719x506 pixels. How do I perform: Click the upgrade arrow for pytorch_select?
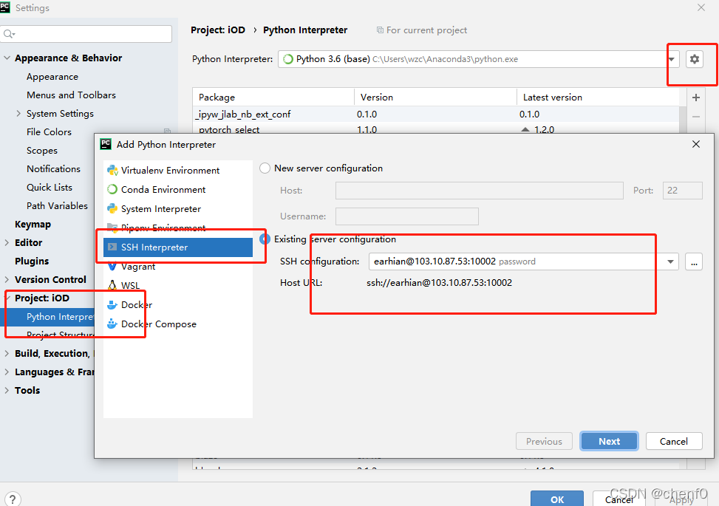pos(525,130)
